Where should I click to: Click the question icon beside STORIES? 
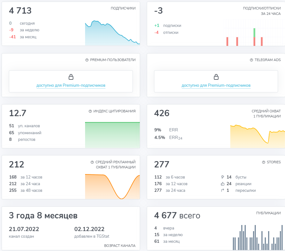coord(263,162)
